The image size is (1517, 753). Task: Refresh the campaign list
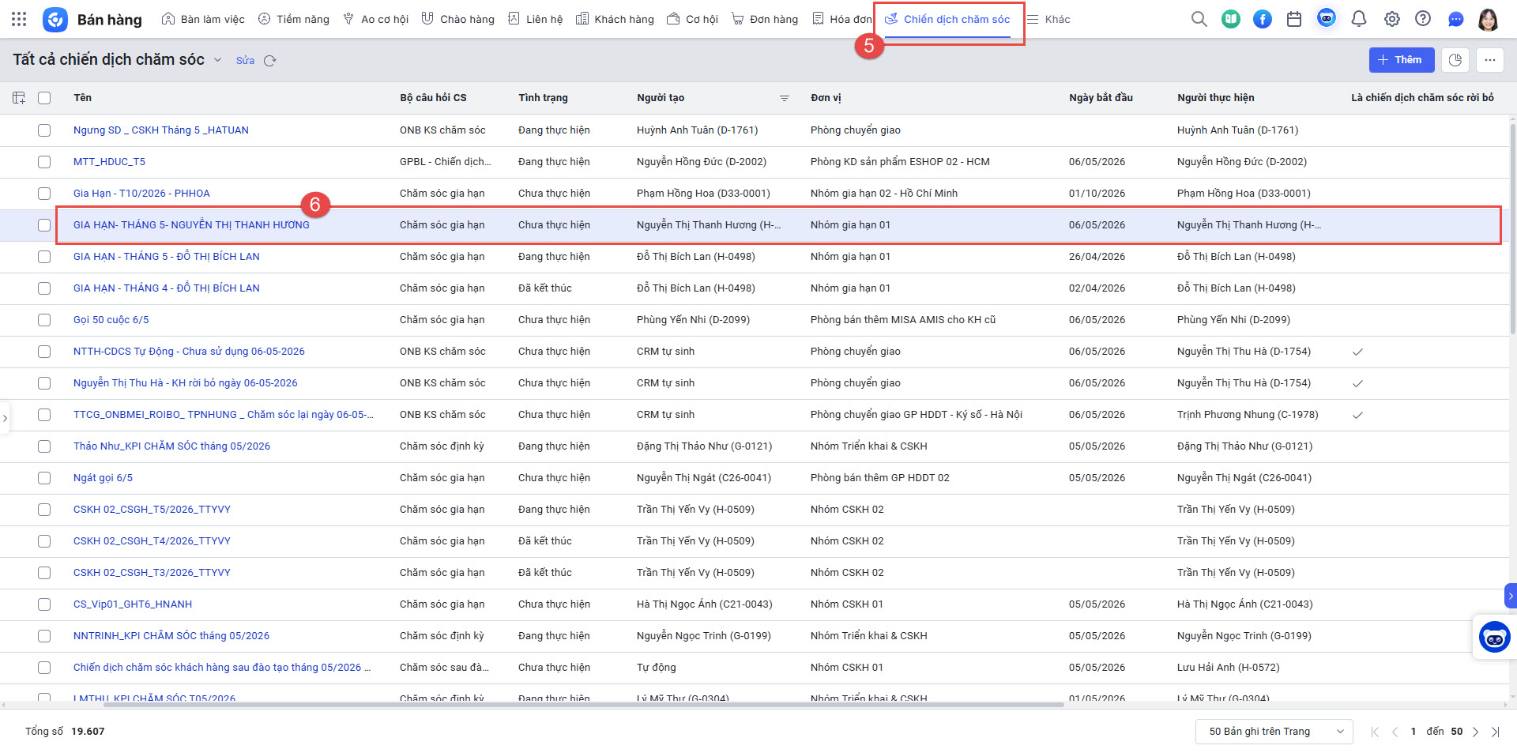pos(270,61)
